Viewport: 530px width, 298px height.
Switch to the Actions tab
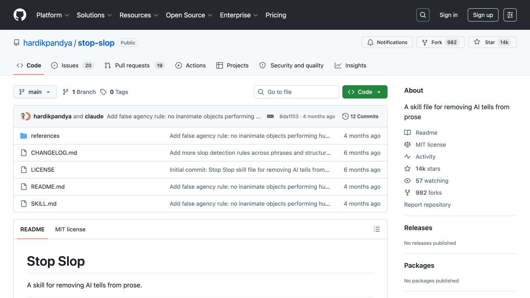(190, 65)
